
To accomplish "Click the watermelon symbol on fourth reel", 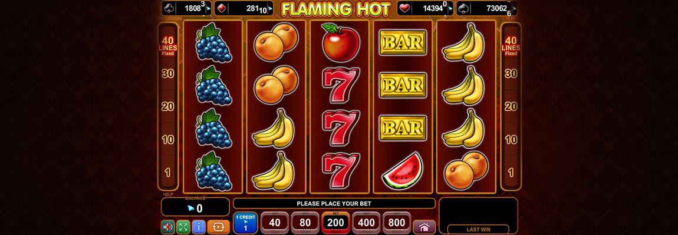I will [403, 170].
